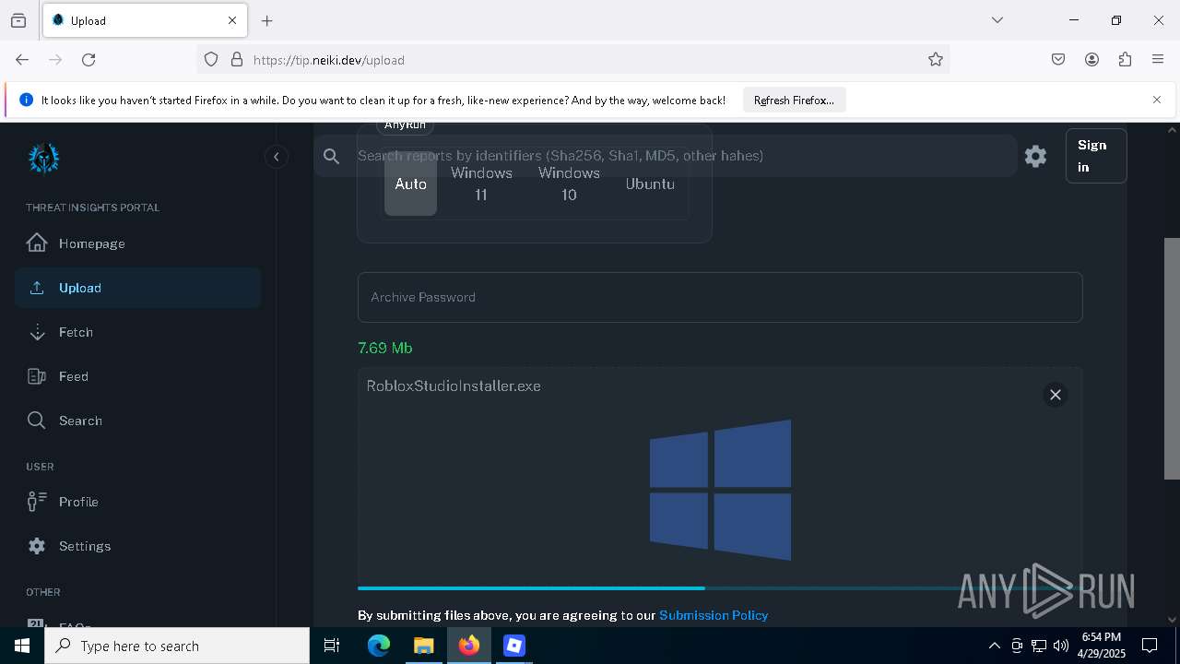Select the Auto OS option

point(410,184)
